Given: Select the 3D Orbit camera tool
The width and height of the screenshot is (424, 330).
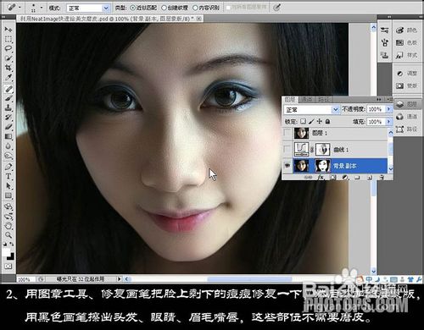Looking at the screenshot, I should click(8, 217).
